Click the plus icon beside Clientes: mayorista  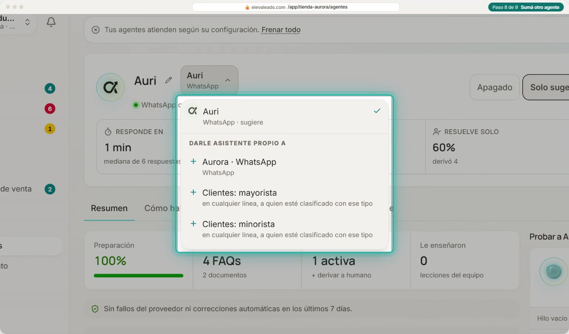click(x=193, y=192)
